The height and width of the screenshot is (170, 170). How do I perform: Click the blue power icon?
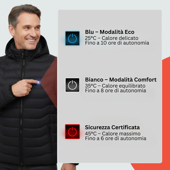pos(72,38)
